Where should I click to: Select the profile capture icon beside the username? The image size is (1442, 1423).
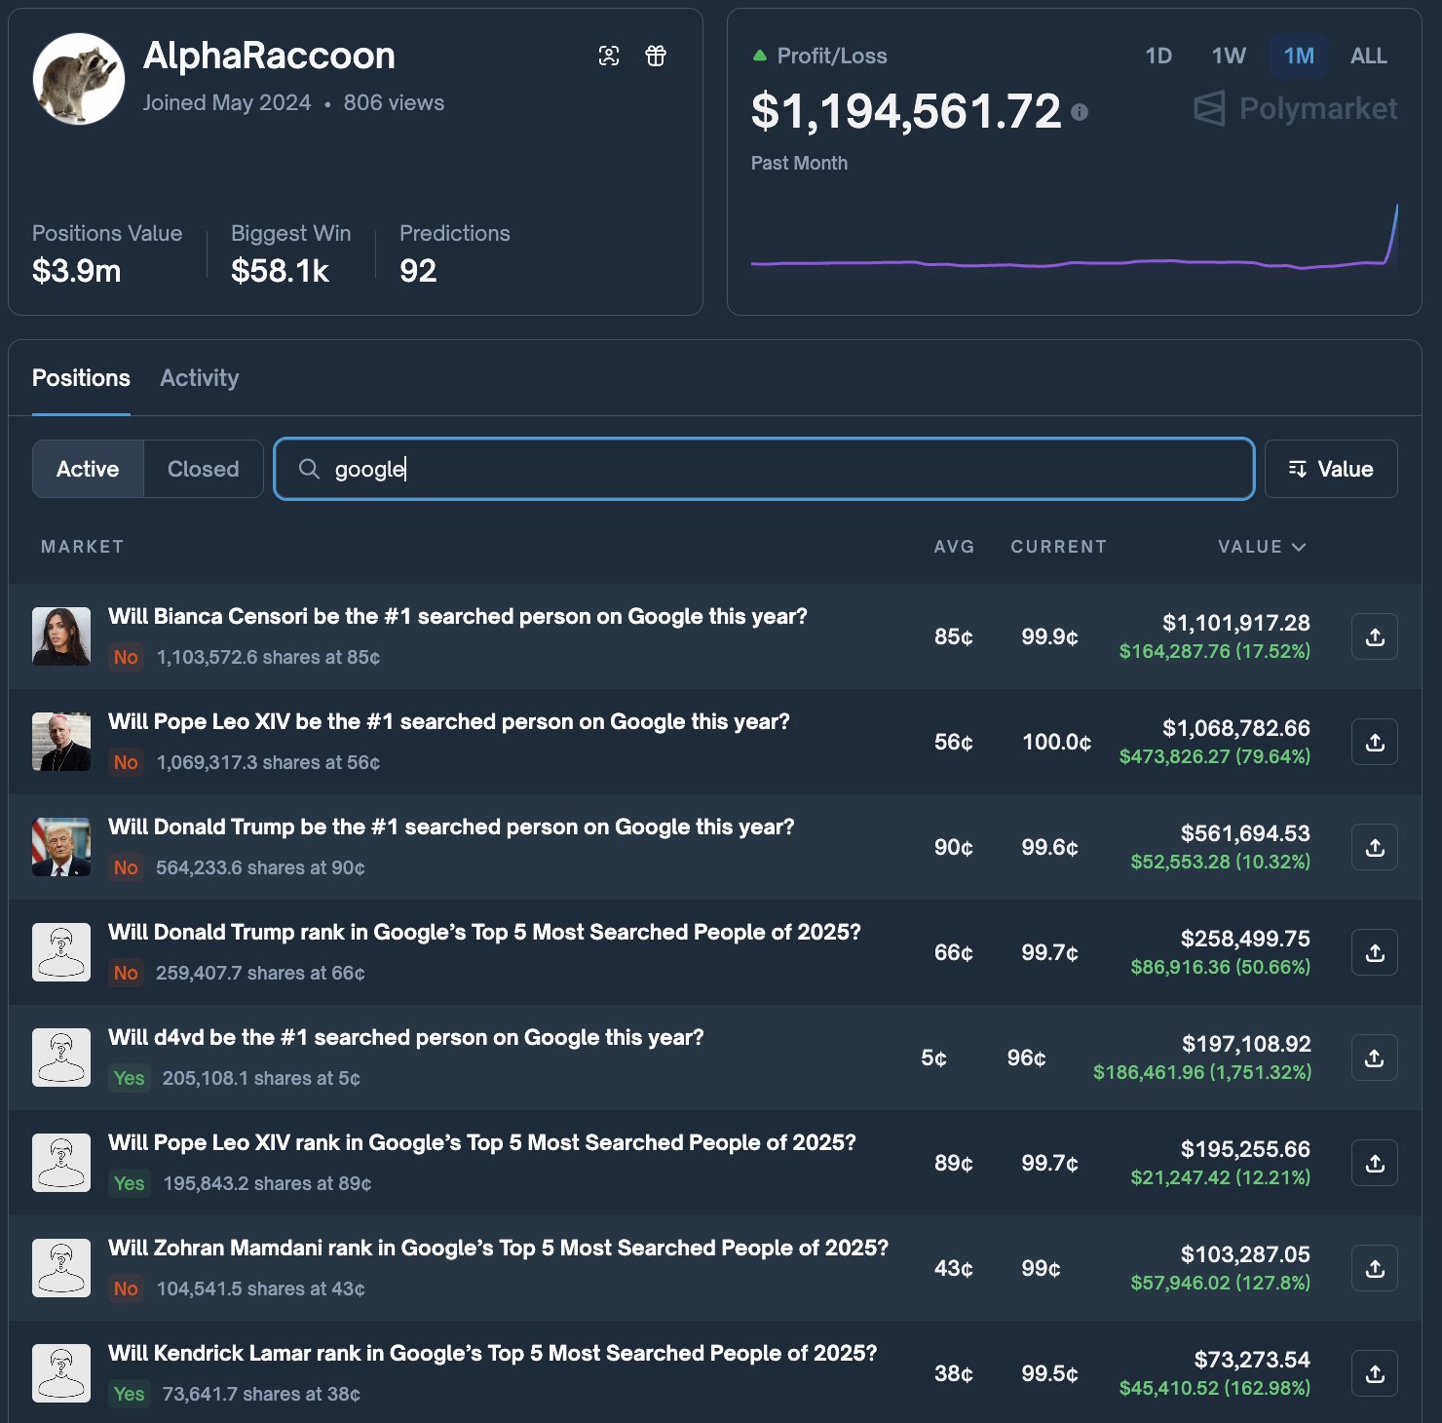609,56
